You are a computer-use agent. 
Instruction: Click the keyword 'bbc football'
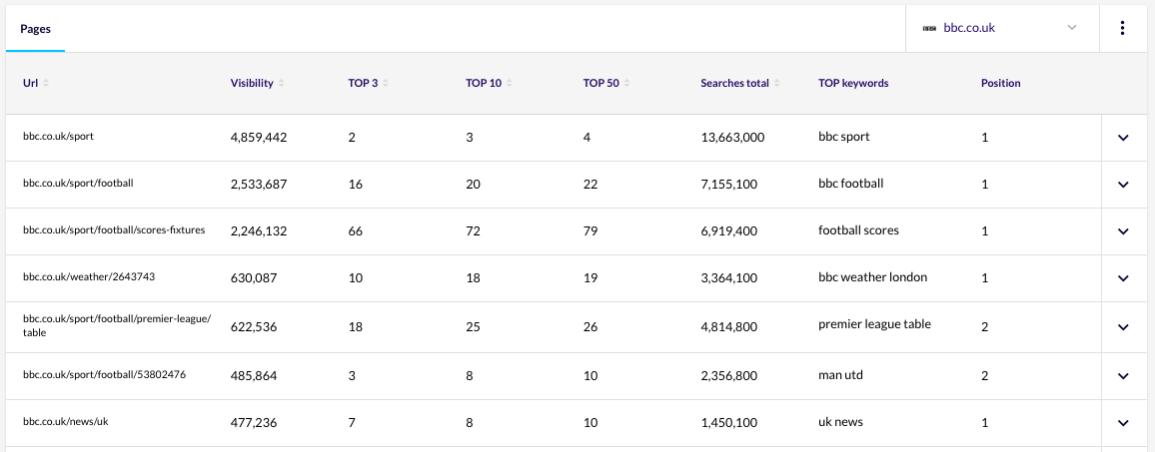851,184
